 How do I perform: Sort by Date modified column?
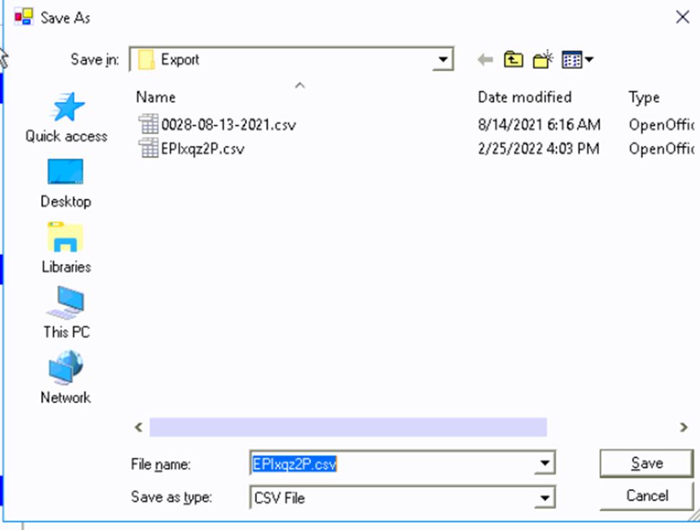point(524,97)
